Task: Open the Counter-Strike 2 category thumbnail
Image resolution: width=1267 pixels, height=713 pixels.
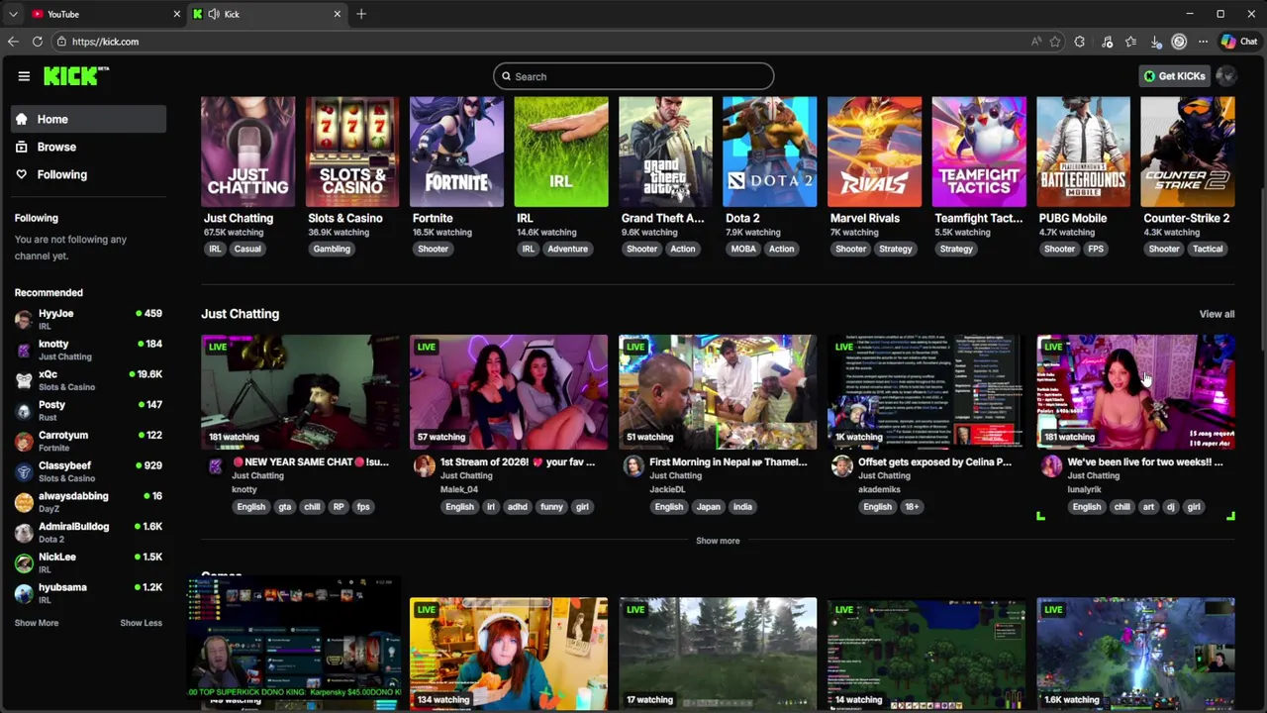Action: coord(1188,152)
